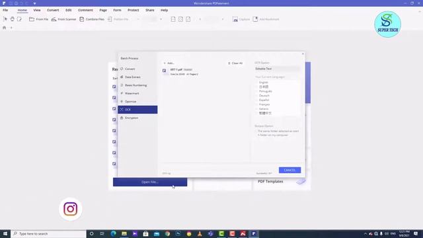Image resolution: width=423 pixels, height=238 pixels.
Task: Click the CANCEL button
Action: pyautogui.click(x=289, y=170)
